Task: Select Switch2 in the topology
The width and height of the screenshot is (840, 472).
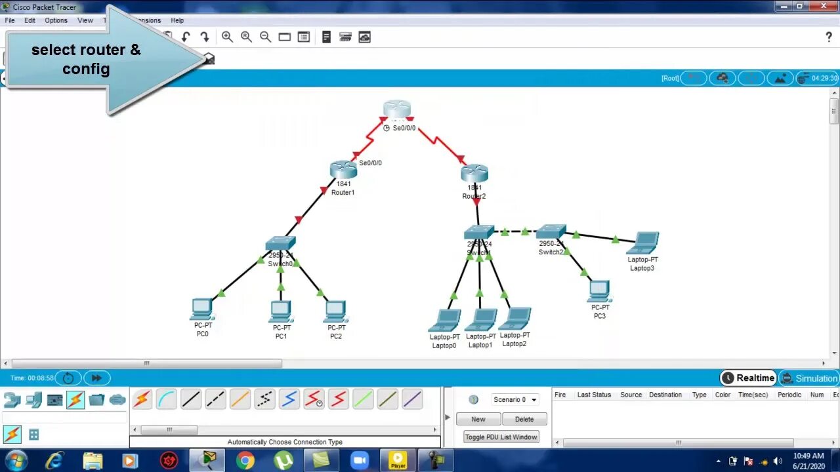Action: (x=551, y=232)
